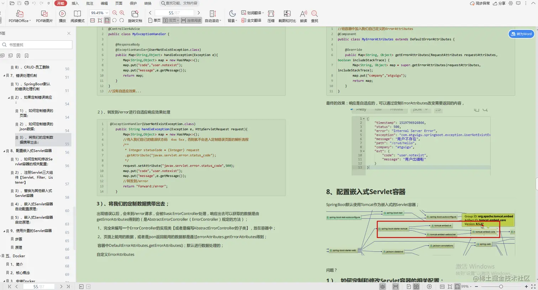538x290 pixels.
Task: Click the open file folder icon
Action: [x=12, y=3]
